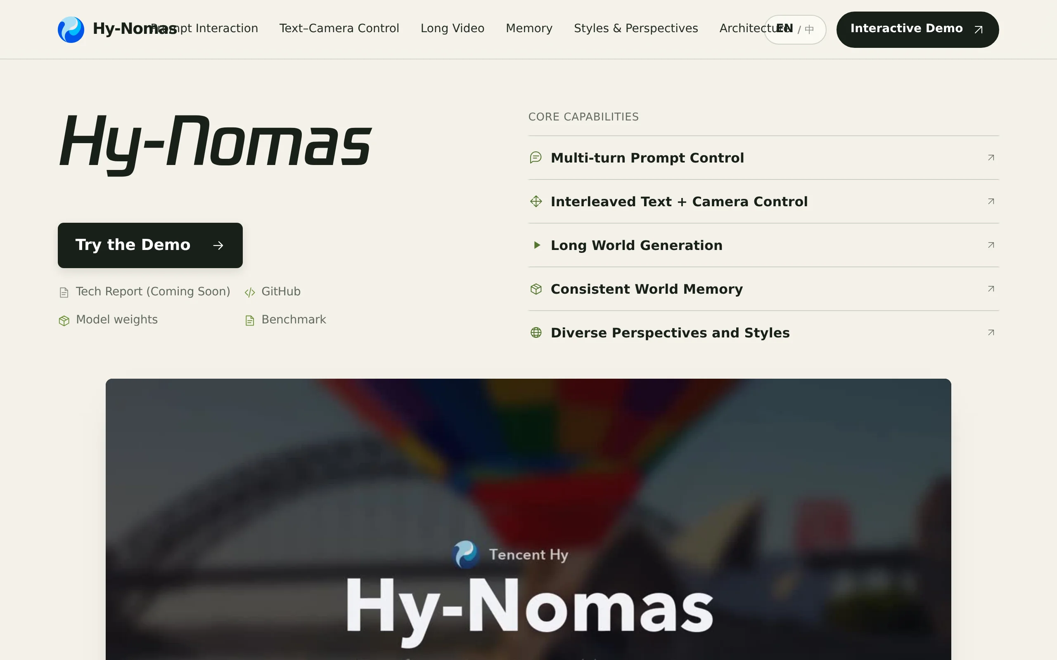The width and height of the screenshot is (1057, 660).
Task: Click the arrow at Multi-turn Prompt Control row end
Action: (991, 158)
